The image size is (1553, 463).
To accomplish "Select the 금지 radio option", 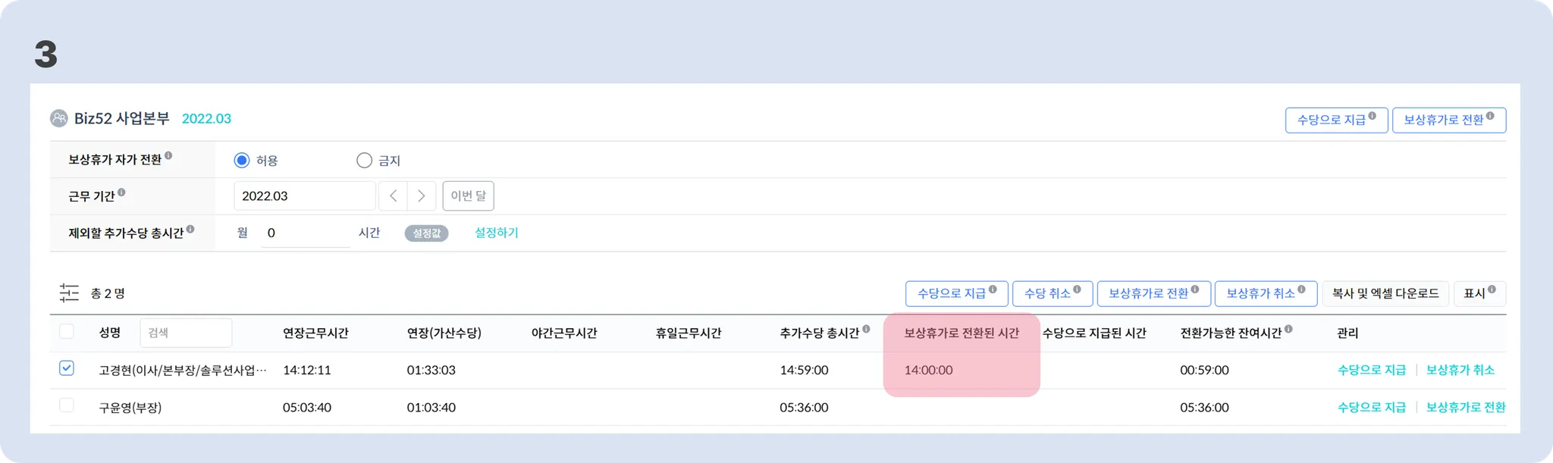I will (364, 160).
